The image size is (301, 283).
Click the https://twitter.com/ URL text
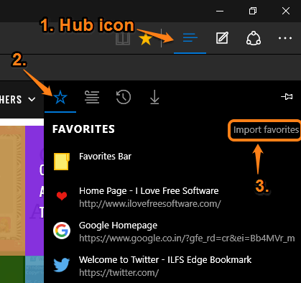coord(119,273)
